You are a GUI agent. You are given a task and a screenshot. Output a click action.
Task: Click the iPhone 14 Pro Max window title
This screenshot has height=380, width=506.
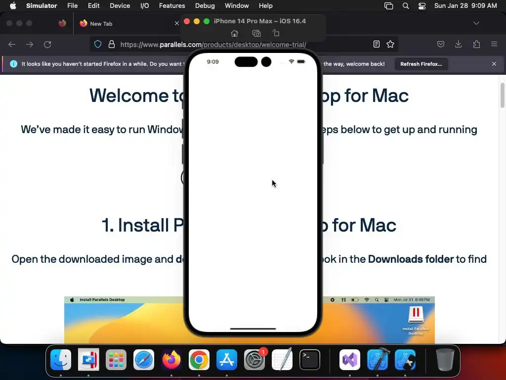(x=260, y=21)
